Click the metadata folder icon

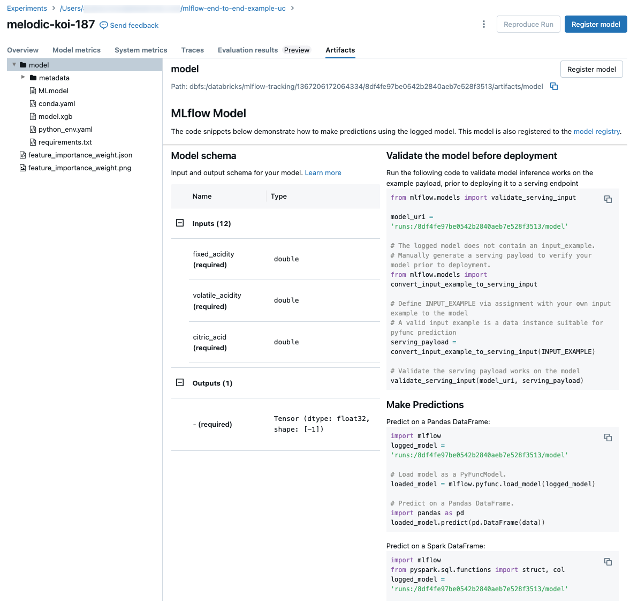33,78
